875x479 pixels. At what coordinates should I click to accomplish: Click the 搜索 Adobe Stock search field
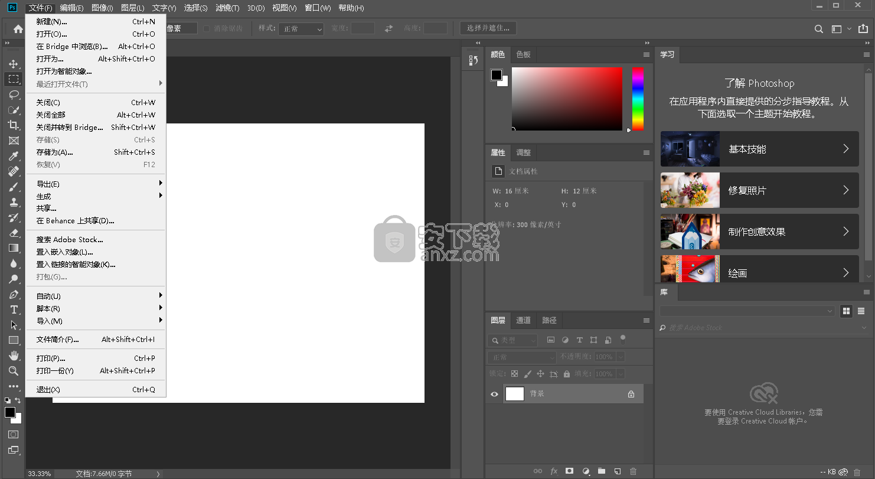tap(763, 328)
